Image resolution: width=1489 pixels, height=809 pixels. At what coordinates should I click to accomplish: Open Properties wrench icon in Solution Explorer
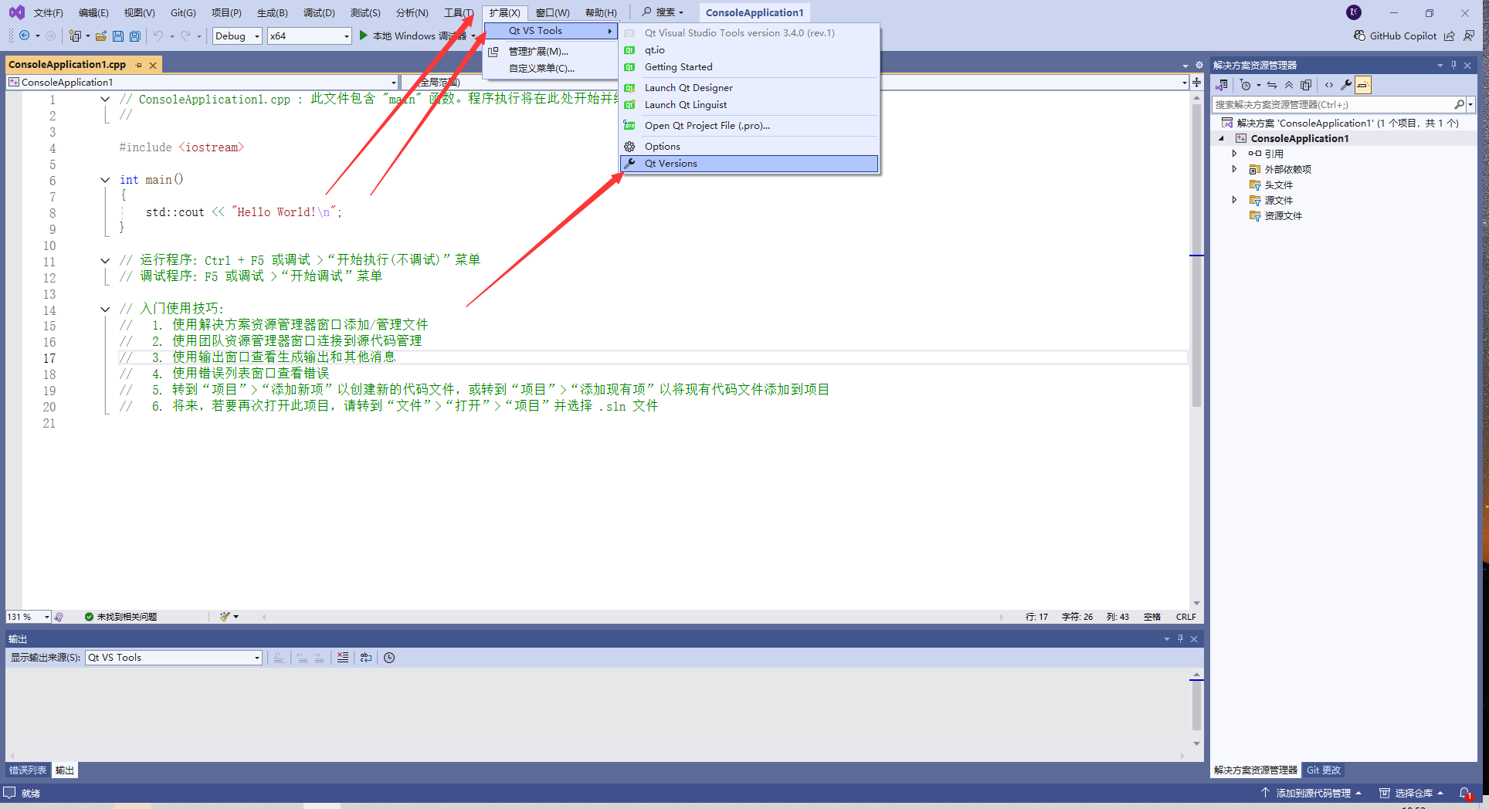click(x=1346, y=85)
